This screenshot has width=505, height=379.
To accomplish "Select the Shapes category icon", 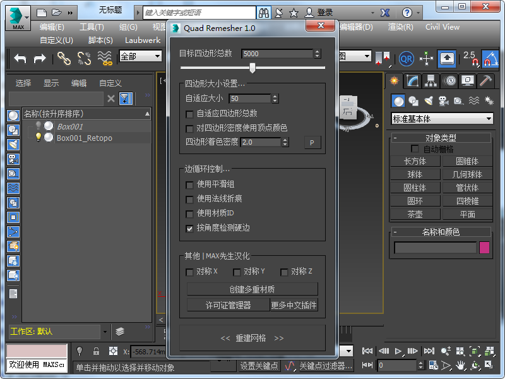I will tap(413, 101).
